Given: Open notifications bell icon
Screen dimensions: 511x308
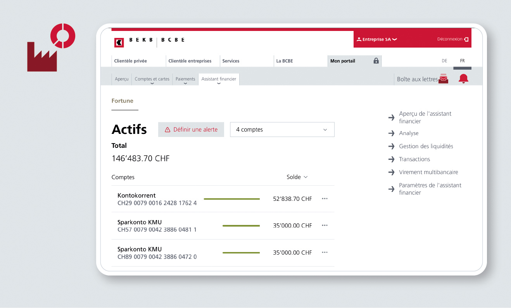Looking at the screenshot, I should point(463,79).
